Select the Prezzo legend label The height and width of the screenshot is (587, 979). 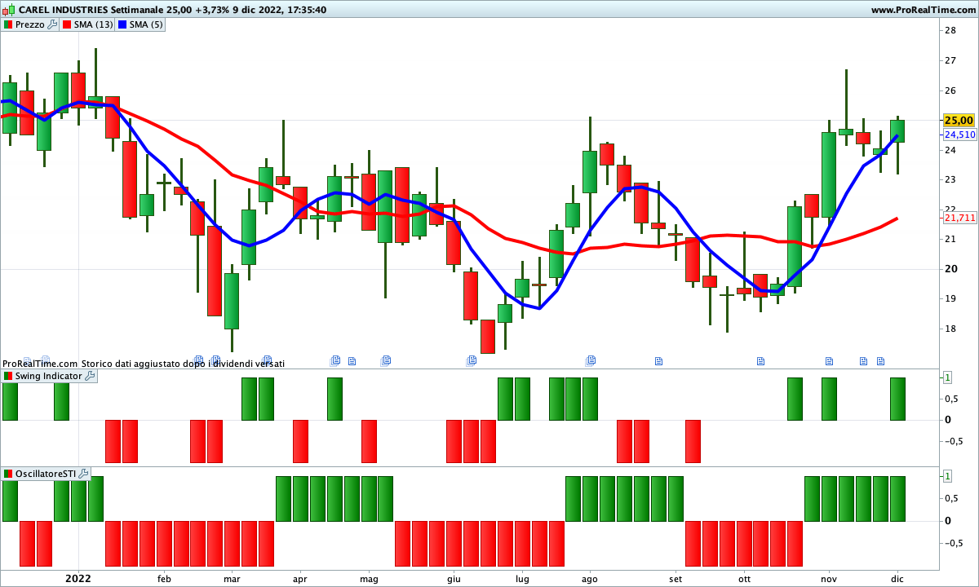(x=30, y=24)
